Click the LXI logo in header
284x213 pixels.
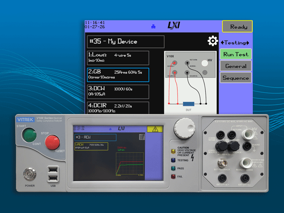tap(173, 26)
